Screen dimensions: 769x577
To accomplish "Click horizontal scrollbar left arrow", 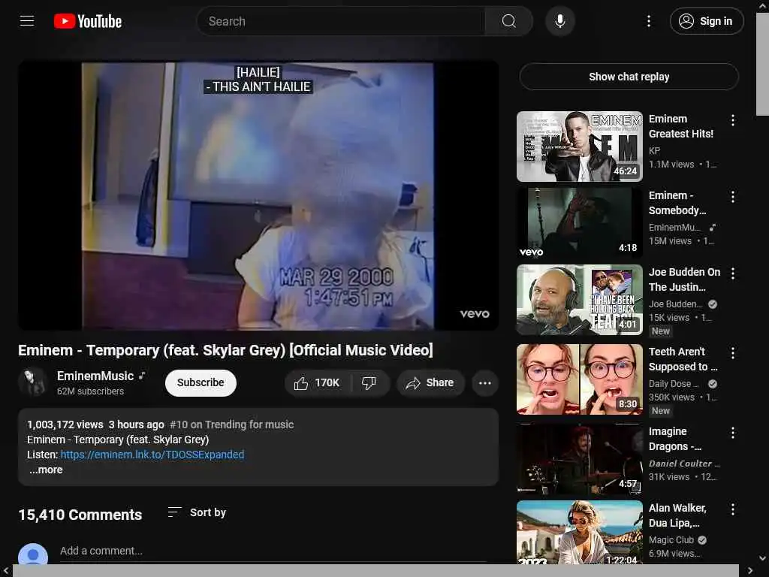I will 6,571.
